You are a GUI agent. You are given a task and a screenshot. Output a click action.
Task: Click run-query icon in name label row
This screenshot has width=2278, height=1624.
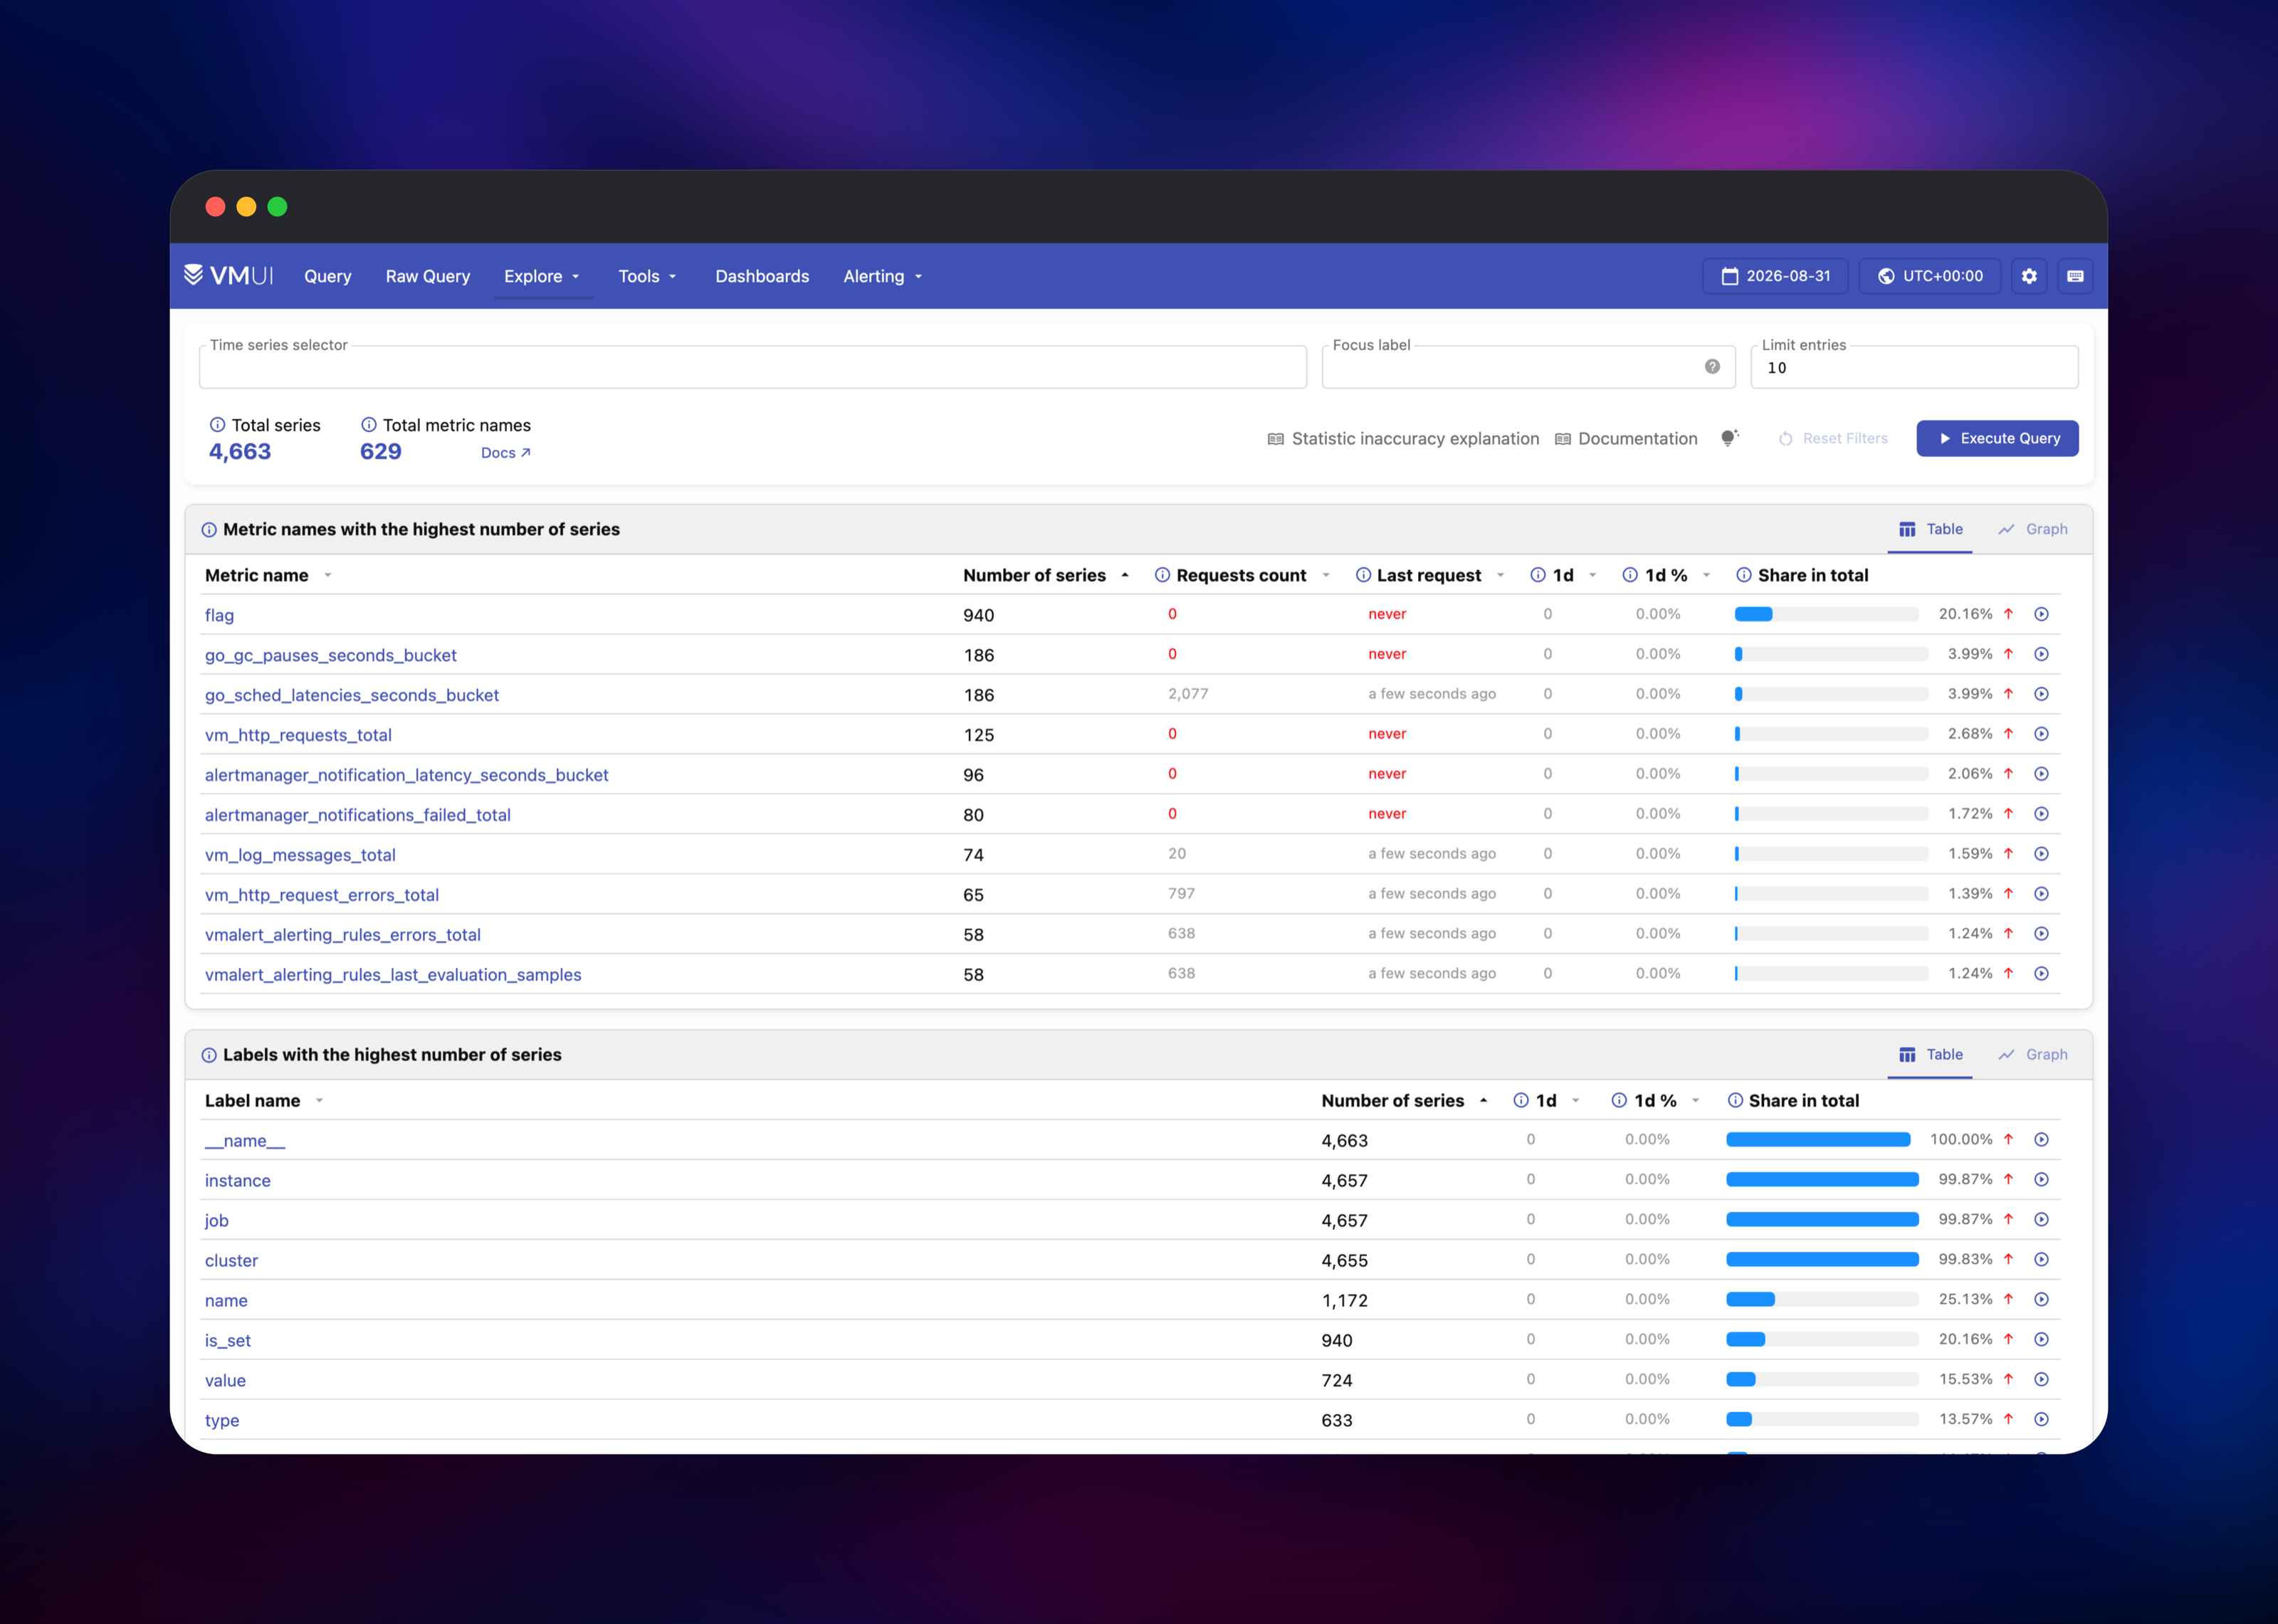(x=2041, y=1300)
